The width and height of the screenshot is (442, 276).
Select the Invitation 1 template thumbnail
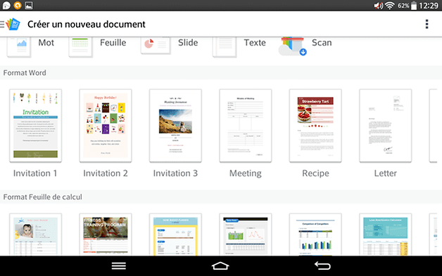(x=35, y=126)
